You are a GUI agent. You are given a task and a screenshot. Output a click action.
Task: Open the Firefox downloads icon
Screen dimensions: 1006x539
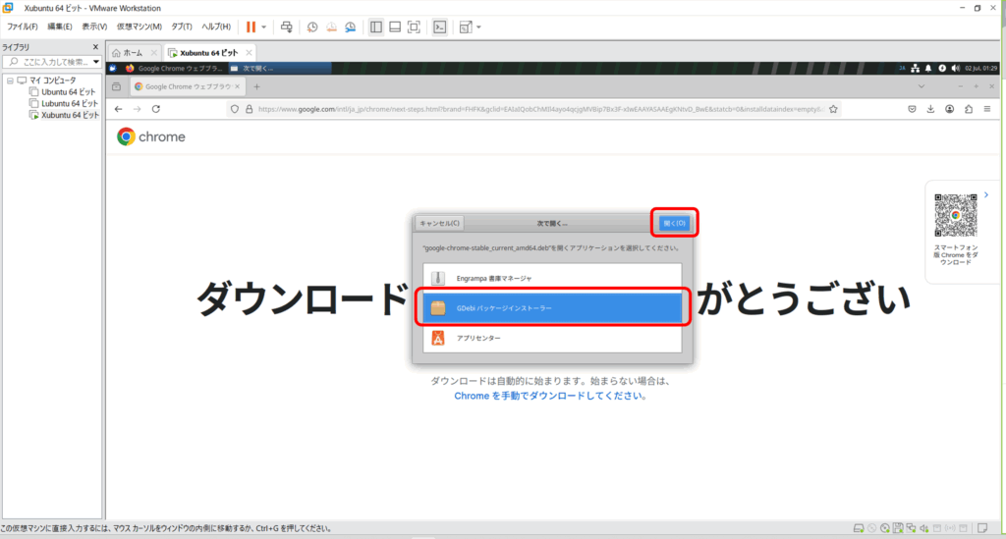930,109
